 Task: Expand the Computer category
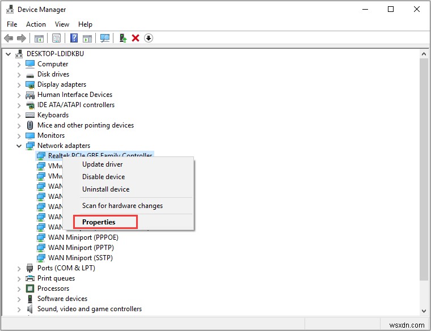[19, 65]
